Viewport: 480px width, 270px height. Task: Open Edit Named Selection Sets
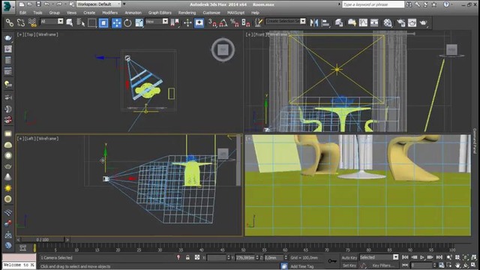[x=259, y=22]
